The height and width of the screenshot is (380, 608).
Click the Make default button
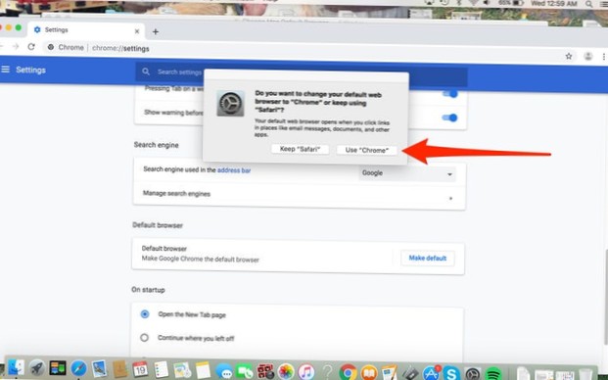pos(427,259)
